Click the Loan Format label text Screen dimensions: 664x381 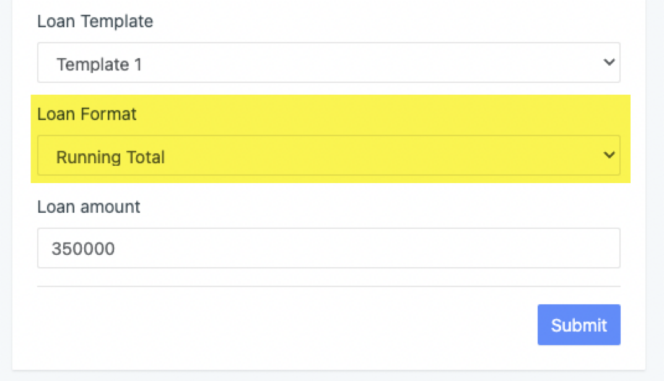pyautogui.click(x=87, y=114)
